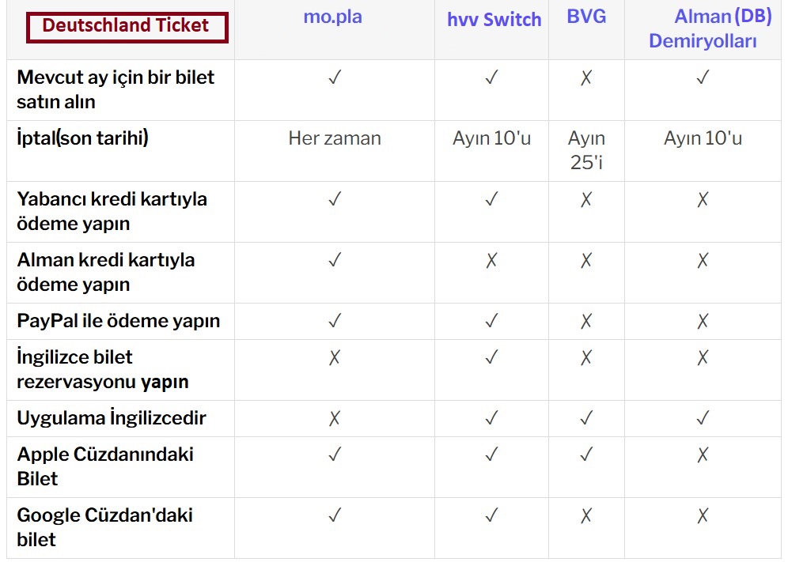Click mo.pla checkmark for current month ticket

pos(334,77)
